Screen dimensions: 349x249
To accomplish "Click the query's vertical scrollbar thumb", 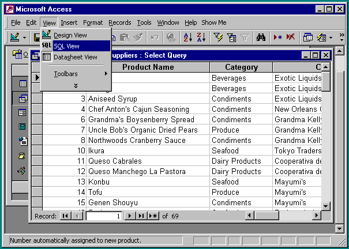I will 325,81.
